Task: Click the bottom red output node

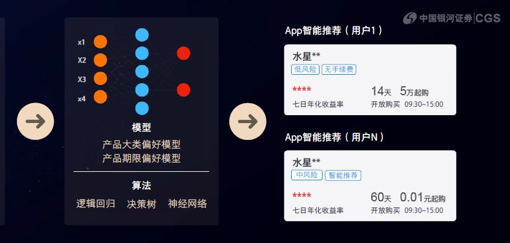Action: pyautogui.click(x=183, y=90)
